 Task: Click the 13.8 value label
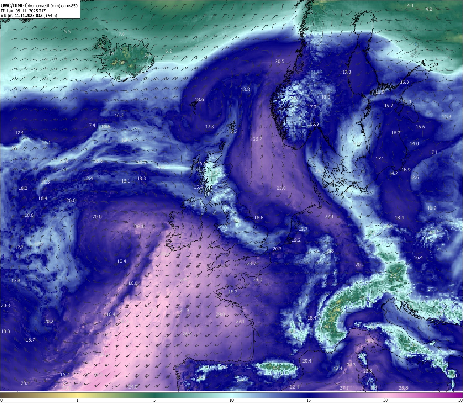point(245,89)
